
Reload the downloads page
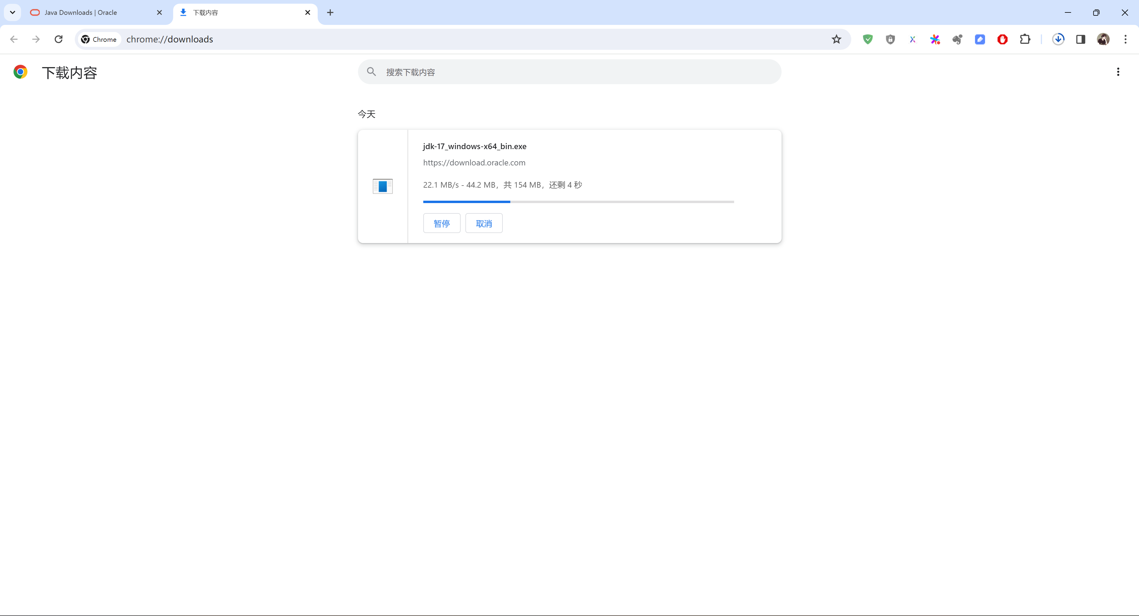pyautogui.click(x=58, y=39)
